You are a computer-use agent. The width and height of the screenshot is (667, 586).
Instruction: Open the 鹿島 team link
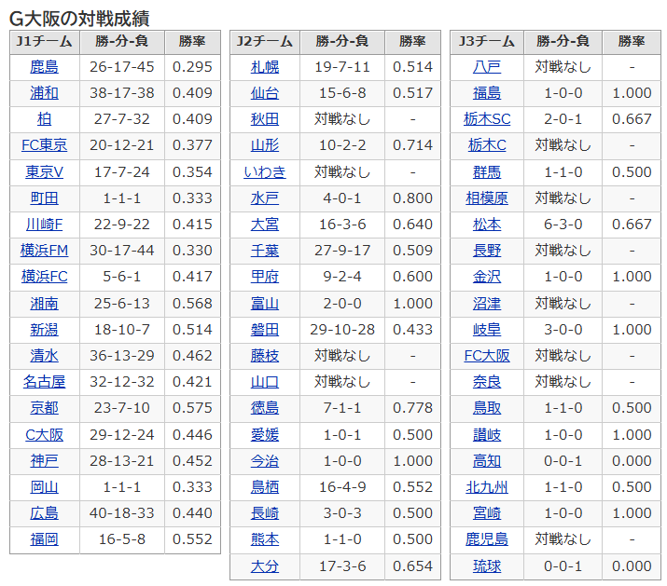coord(44,67)
